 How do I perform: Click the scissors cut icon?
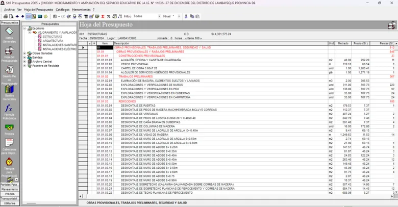point(186,16)
